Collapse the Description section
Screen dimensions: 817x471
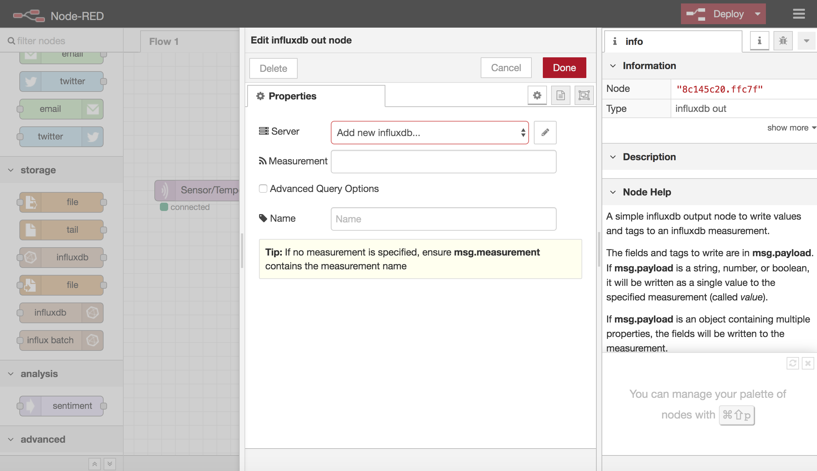(709, 157)
